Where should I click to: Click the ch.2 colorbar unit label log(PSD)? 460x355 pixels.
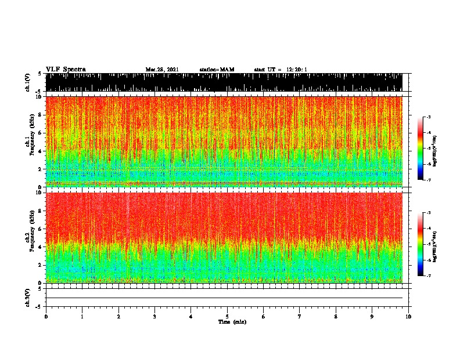tap(435, 247)
